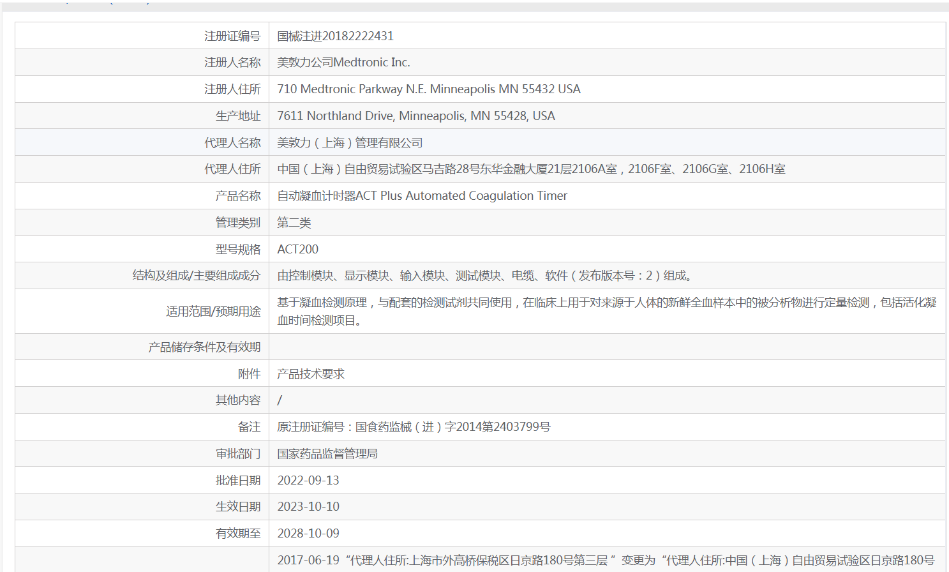Click the effective date 2023-10-10
This screenshot has height=572, width=949.
pos(308,507)
